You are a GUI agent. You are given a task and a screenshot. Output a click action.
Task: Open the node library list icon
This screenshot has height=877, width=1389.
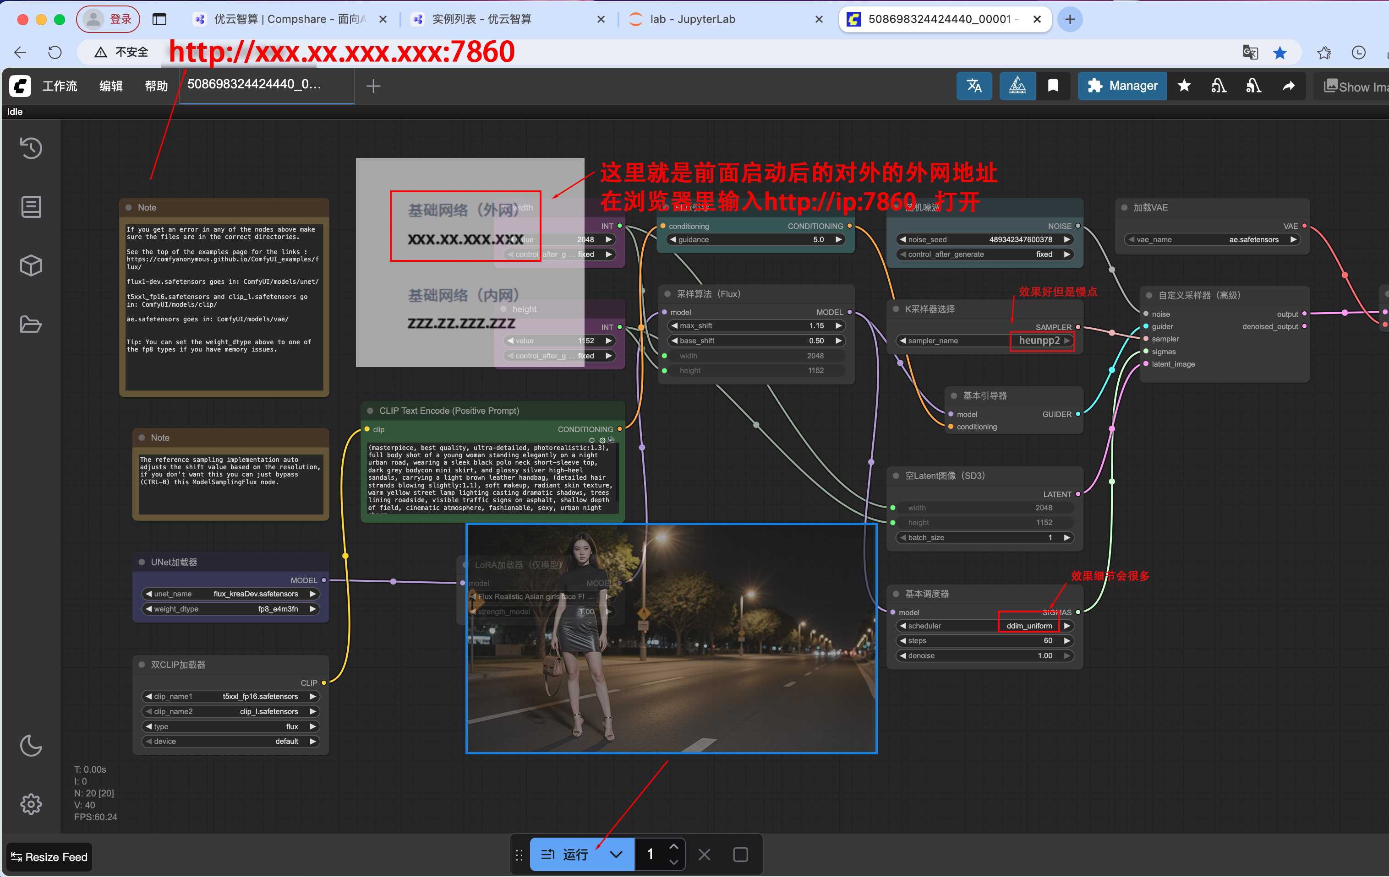[31, 207]
